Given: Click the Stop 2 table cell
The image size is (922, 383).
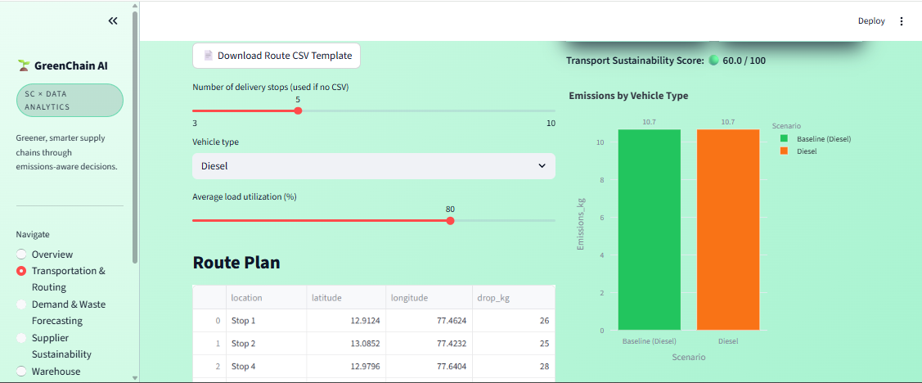Looking at the screenshot, I should pos(266,344).
